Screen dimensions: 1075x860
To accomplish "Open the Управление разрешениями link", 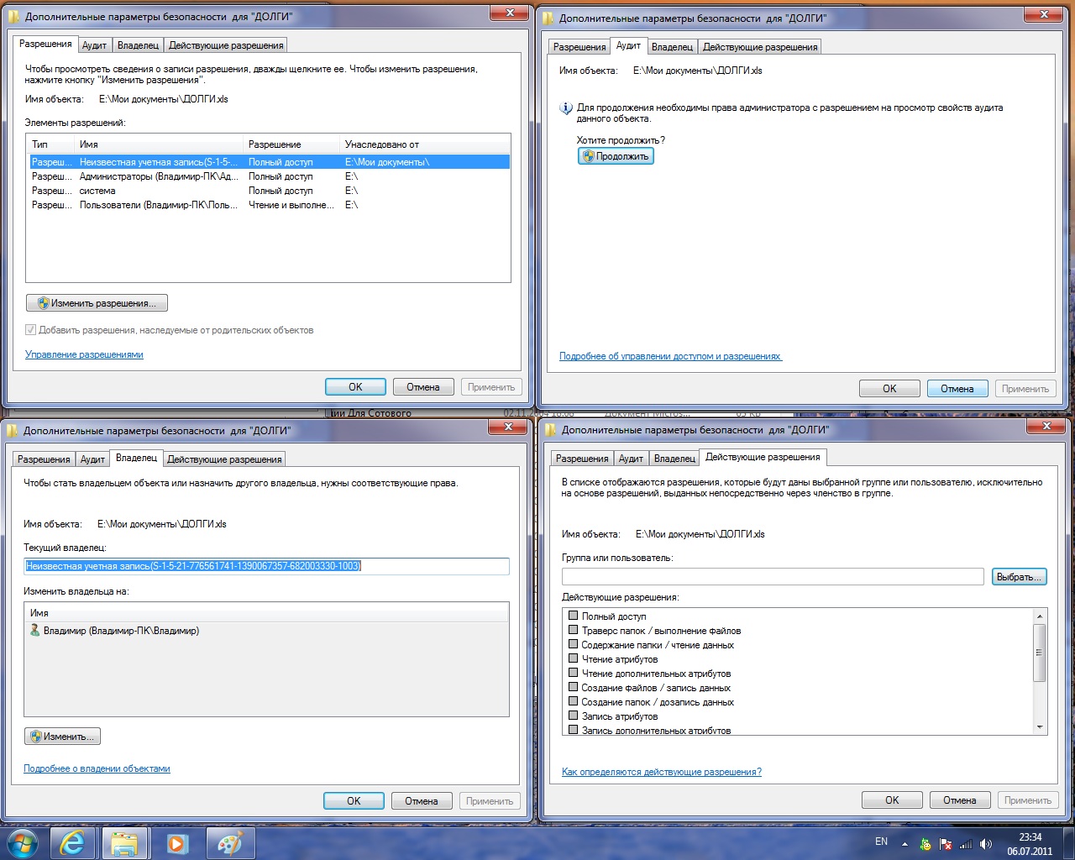I will pos(84,354).
